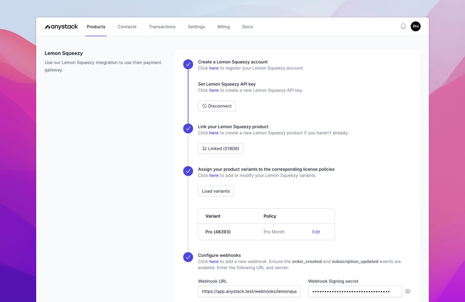This screenshot has height=302, width=465.
Task: Switch to the Transactions tab
Action: (162, 27)
